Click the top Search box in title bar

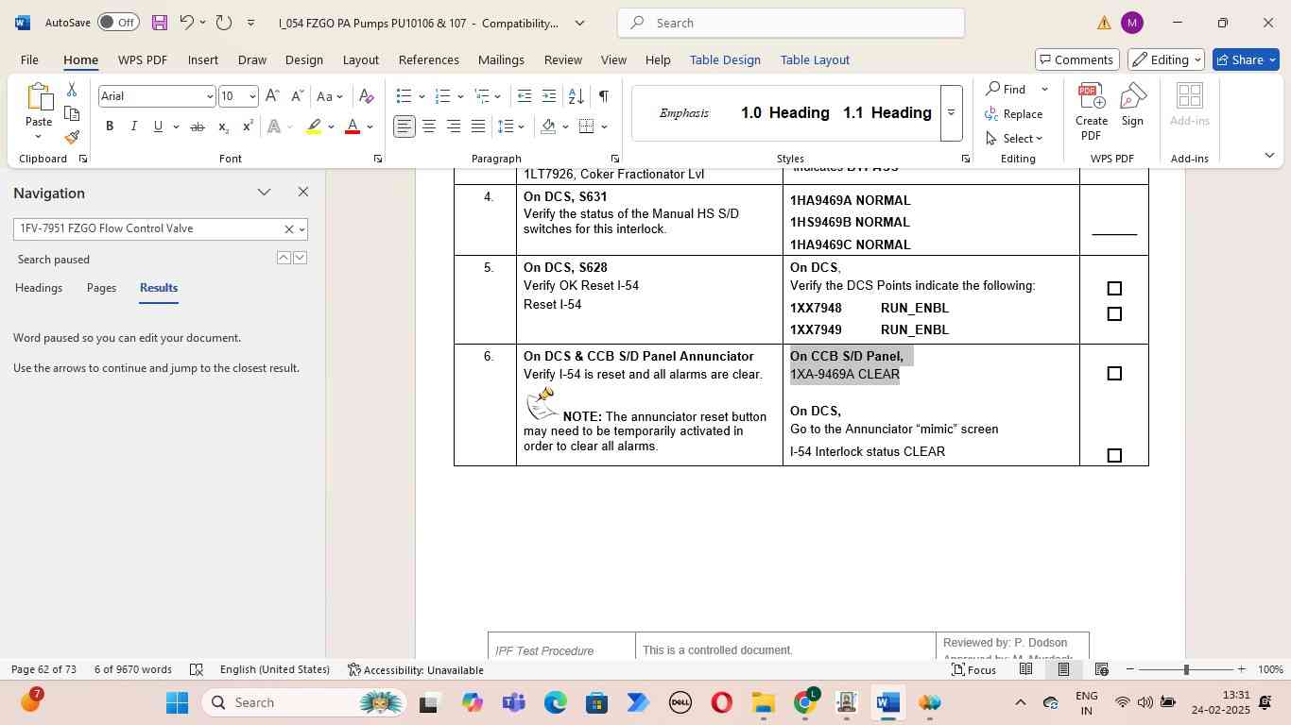pos(791,23)
